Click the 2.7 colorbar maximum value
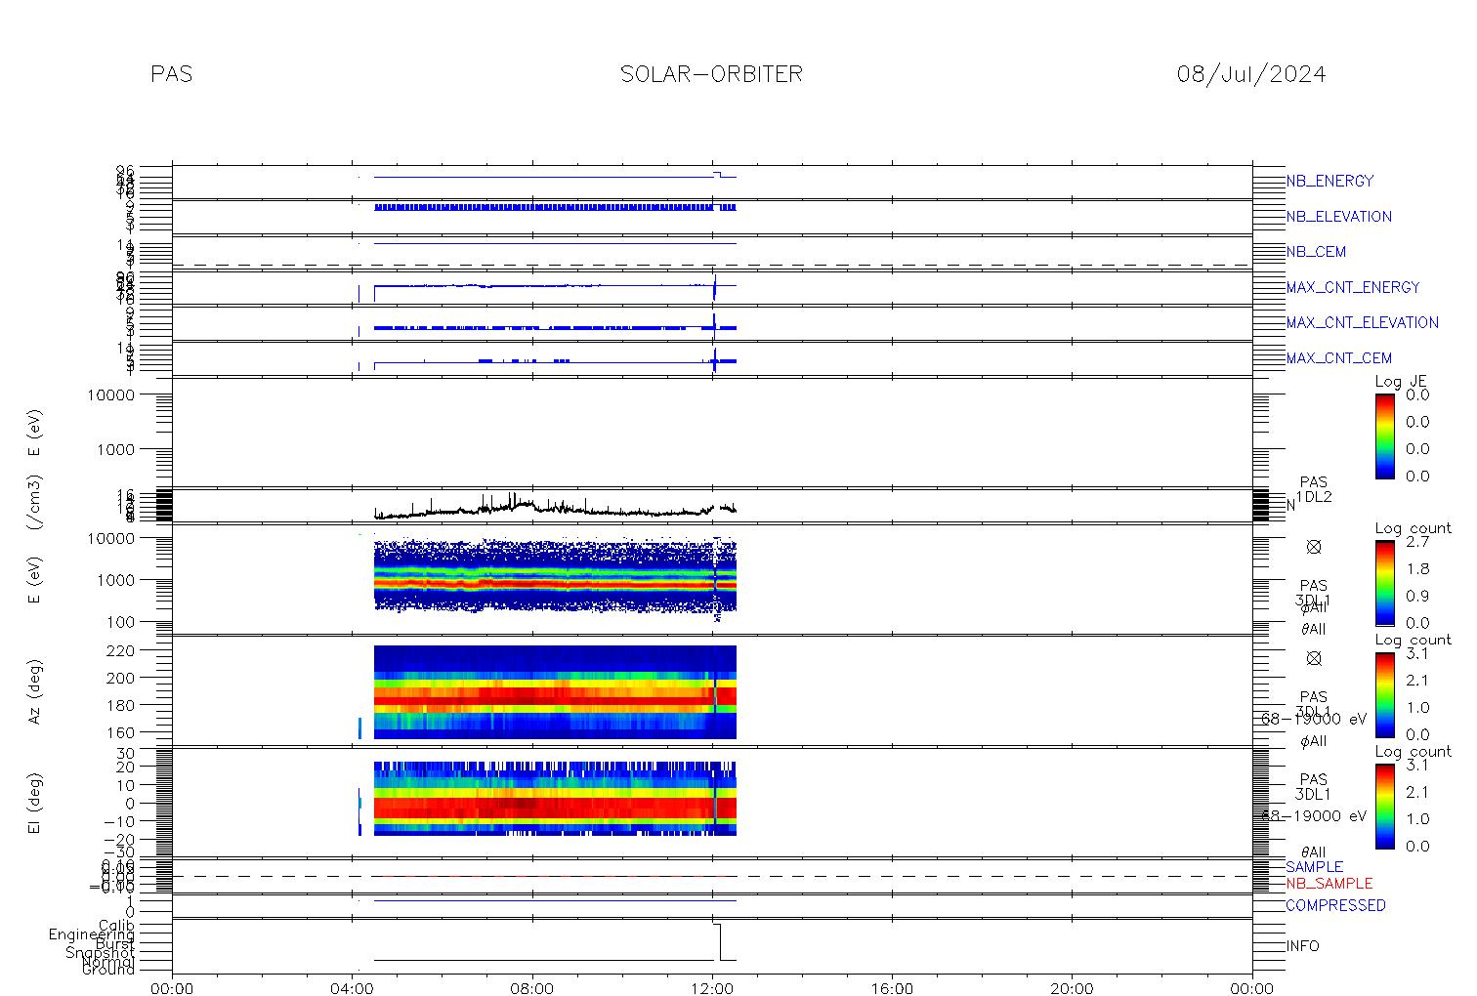Image resolution: width=1477 pixels, height=996 pixels. tap(1417, 541)
